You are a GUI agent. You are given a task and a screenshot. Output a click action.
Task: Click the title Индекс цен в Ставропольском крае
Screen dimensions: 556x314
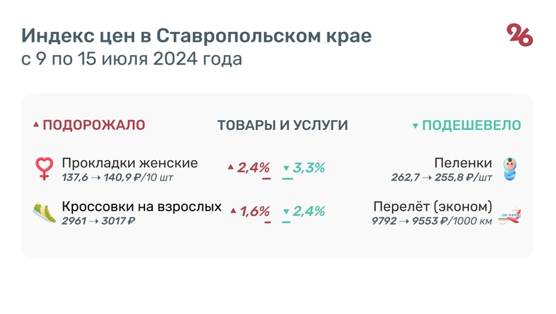click(x=197, y=36)
